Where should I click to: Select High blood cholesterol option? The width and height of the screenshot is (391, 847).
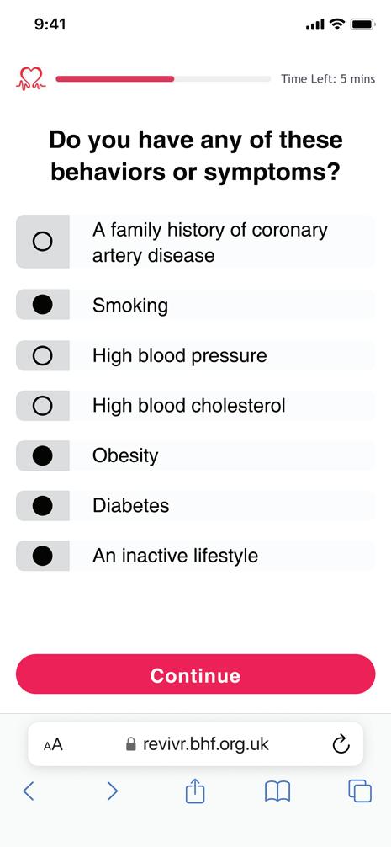195,406
